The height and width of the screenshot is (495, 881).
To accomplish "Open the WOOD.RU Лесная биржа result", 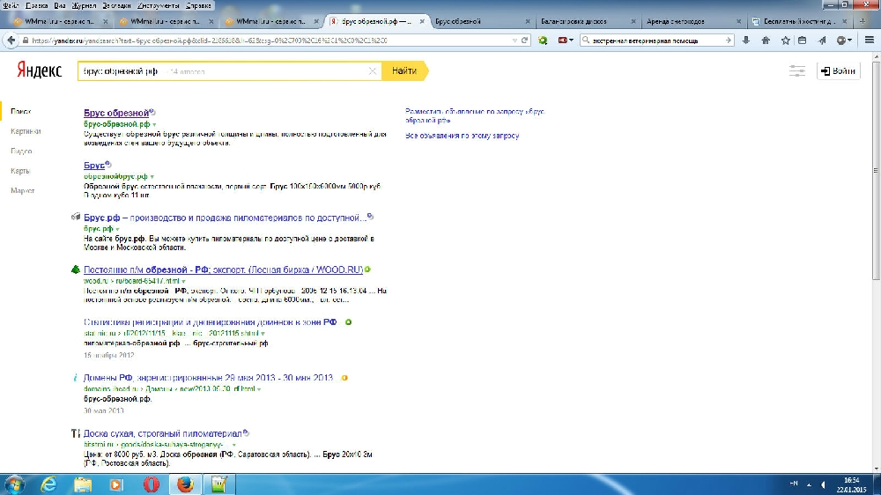I will pyautogui.click(x=223, y=270).
